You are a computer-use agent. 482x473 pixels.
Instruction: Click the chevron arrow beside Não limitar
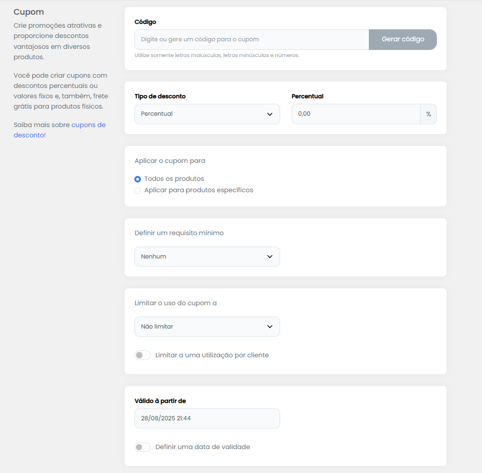tap(270, 326)
